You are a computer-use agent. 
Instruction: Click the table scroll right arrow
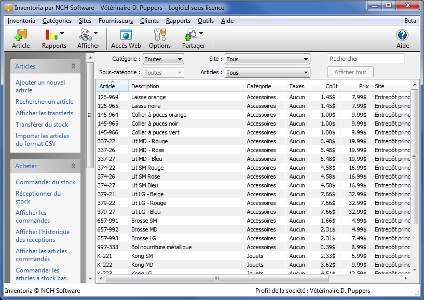tap(406, 278)
